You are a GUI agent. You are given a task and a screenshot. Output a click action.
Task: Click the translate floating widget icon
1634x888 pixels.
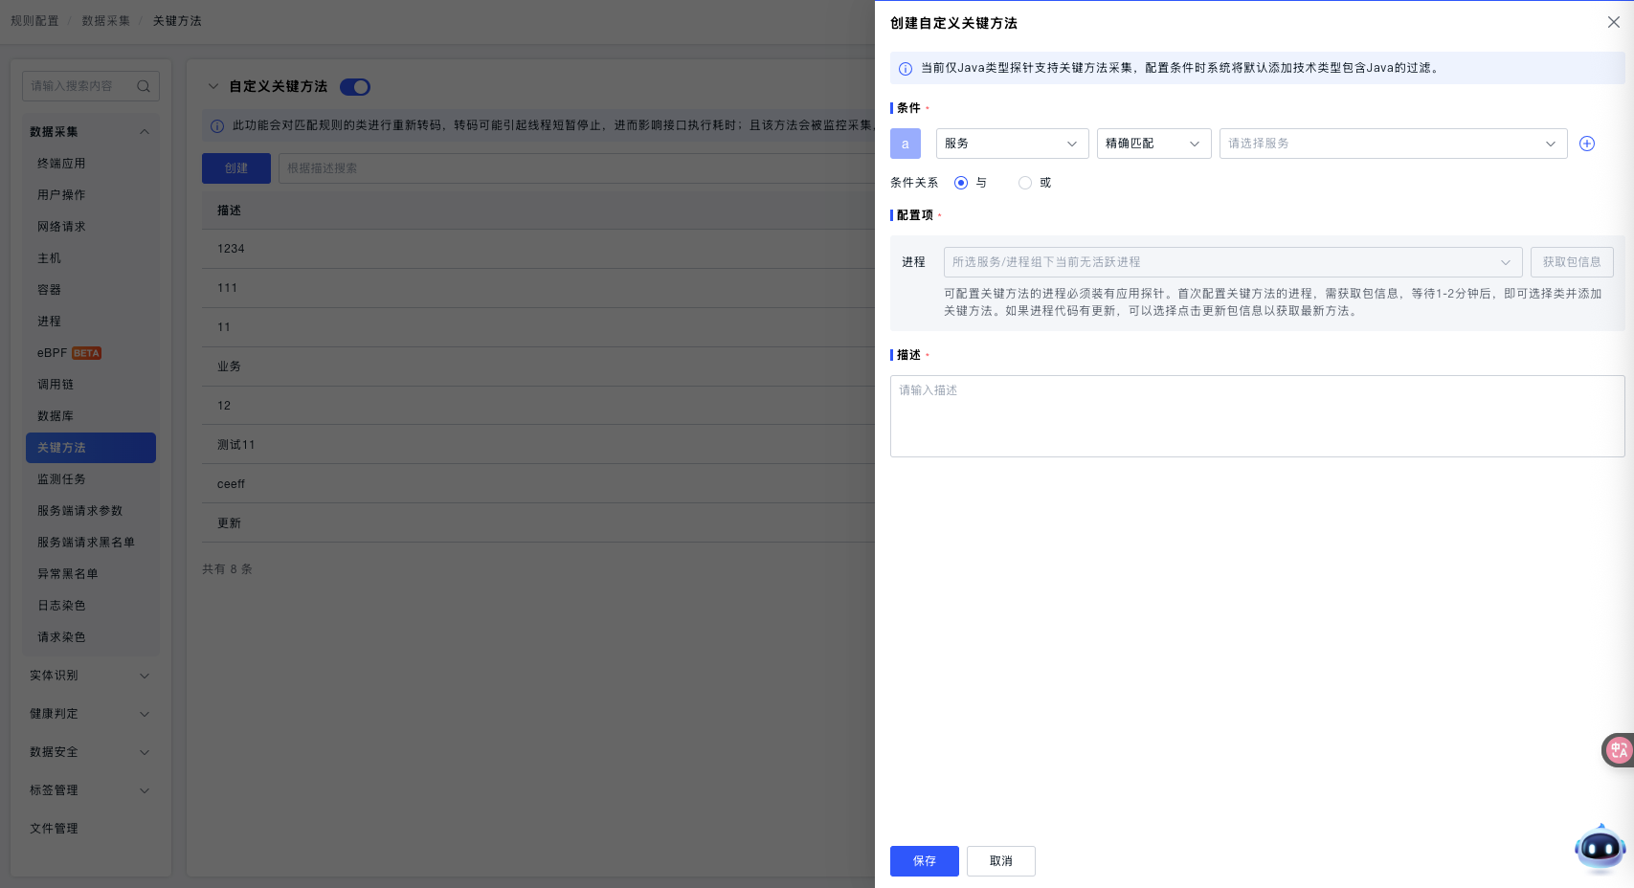pyautogui.click(x=1618, y=750)
